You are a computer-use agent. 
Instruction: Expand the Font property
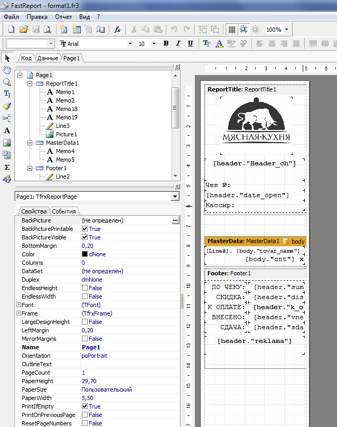[x=18, y=305]
